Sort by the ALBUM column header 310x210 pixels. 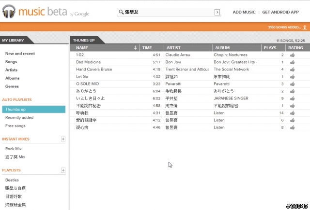click(237, 48)
